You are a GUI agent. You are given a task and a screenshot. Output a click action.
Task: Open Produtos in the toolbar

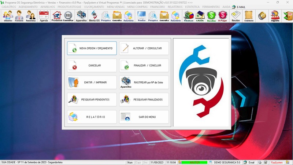[x=56, y=16]
